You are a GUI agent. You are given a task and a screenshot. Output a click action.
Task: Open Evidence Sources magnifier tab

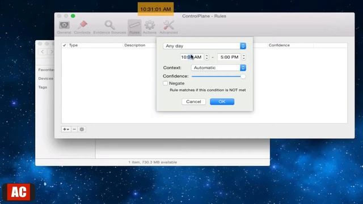(109, 28)
